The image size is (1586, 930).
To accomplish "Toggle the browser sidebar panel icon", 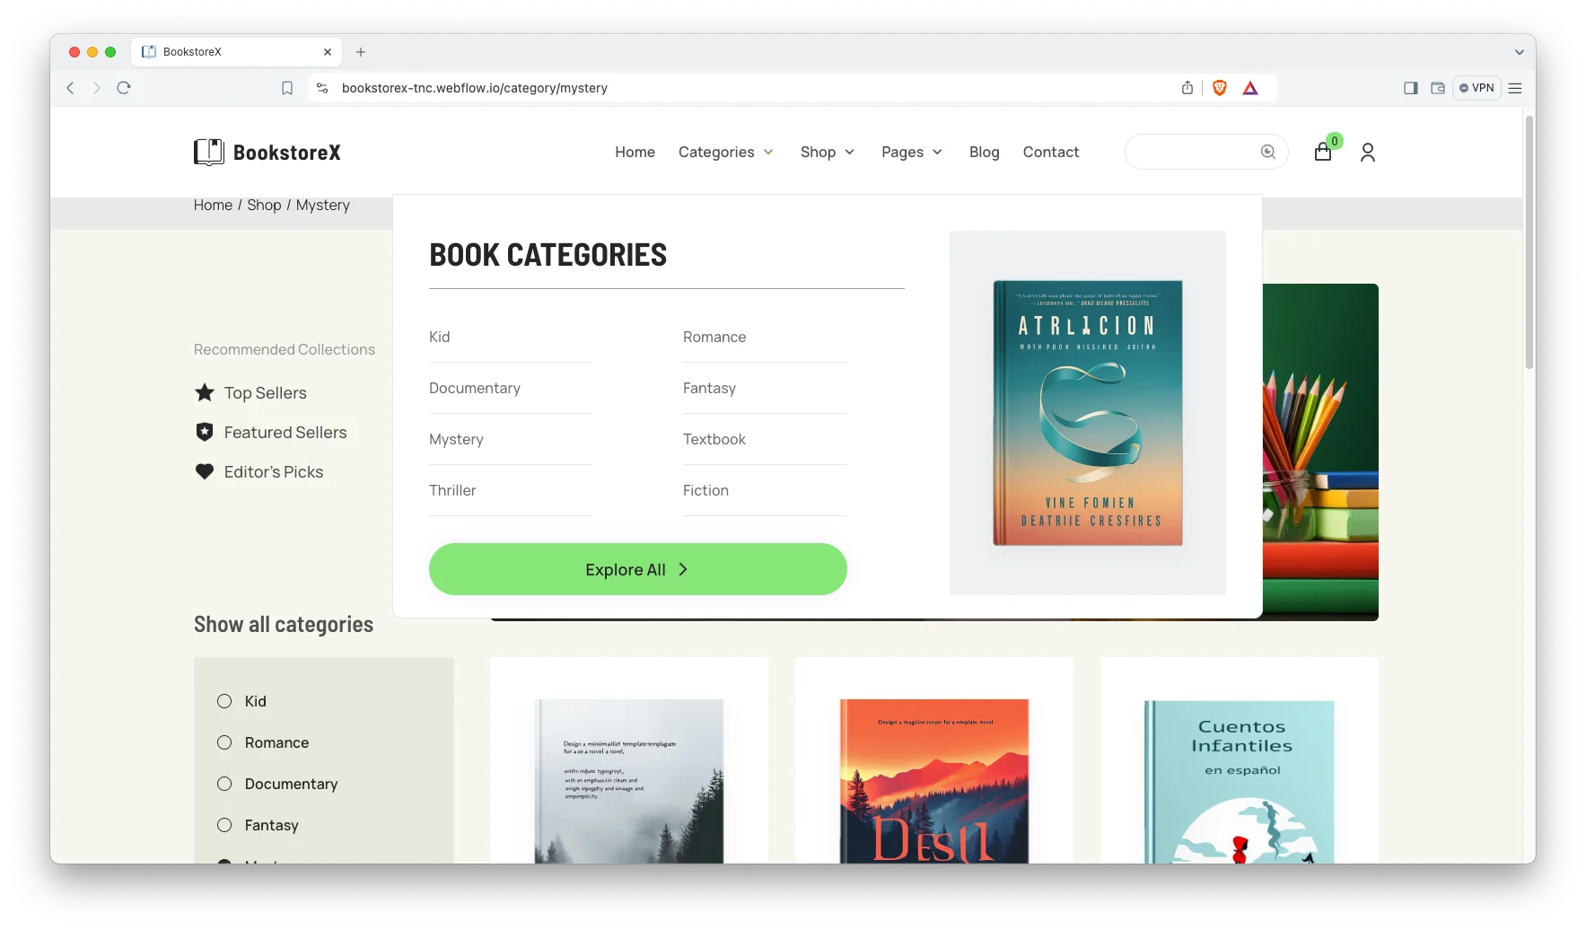I will [1410, 88].
